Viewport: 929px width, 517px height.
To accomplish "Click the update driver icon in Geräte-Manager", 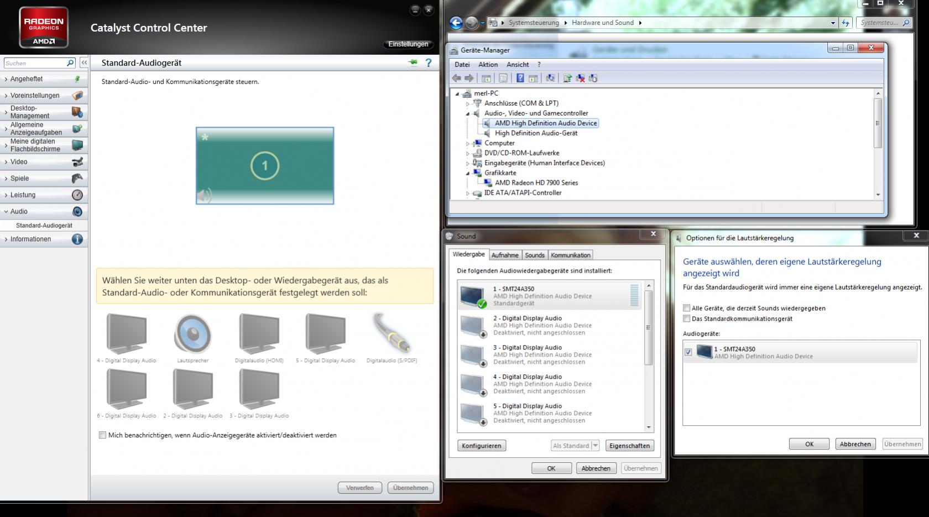I will [x=567, y=78].
